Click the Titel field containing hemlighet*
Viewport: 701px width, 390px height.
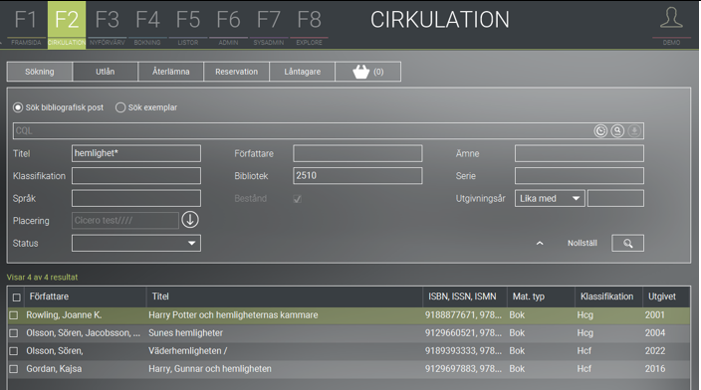pyautogui.click(x=136, y=153)
